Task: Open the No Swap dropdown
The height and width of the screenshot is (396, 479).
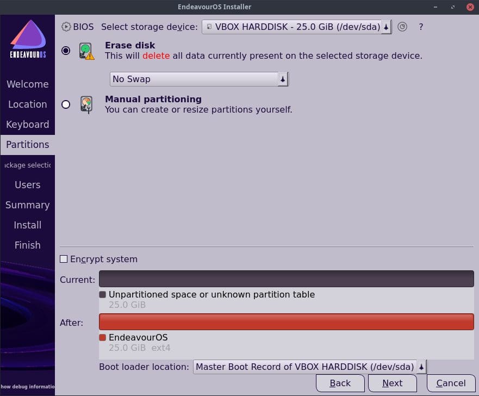Action: click(x=199, y=79)
